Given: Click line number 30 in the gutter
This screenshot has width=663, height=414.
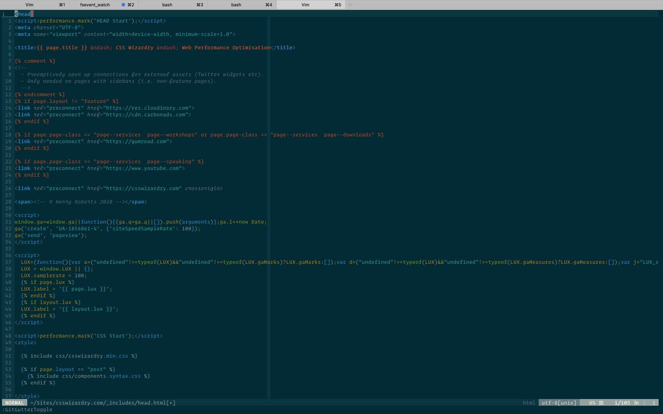Looking at the screenshot, I should [8, 215].
